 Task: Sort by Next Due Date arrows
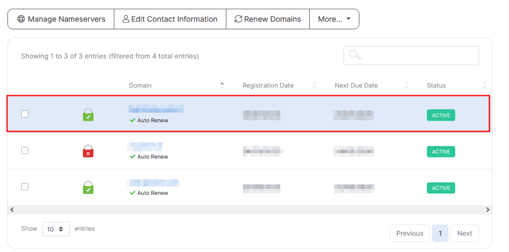click(407, 85)
